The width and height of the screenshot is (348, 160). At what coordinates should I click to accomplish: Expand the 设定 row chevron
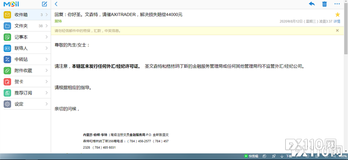point(47,104)
